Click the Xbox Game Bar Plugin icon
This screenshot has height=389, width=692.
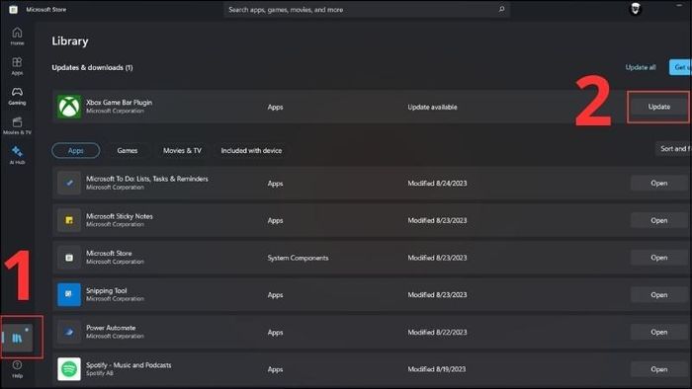coord(69,107)
